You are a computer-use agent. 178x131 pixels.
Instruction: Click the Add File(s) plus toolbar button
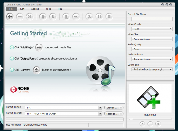10,17
